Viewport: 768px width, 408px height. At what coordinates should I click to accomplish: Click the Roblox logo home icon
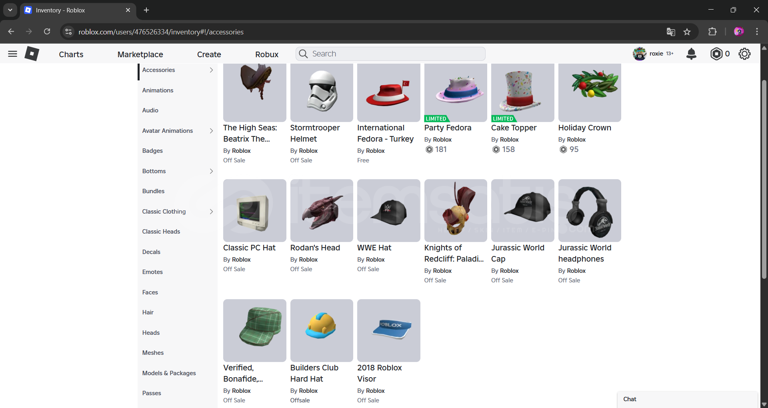point(32,54)
